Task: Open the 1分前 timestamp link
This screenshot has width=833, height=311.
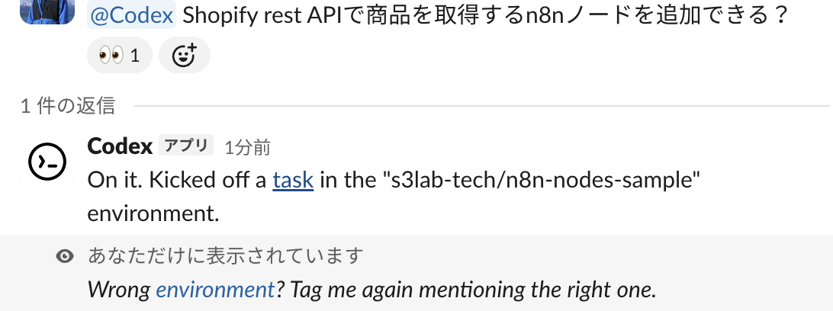Action: [x=247, y=147]
